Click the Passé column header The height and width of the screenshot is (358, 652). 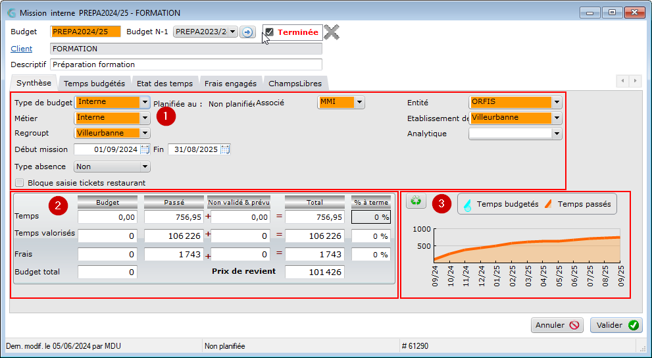point(174,202)
